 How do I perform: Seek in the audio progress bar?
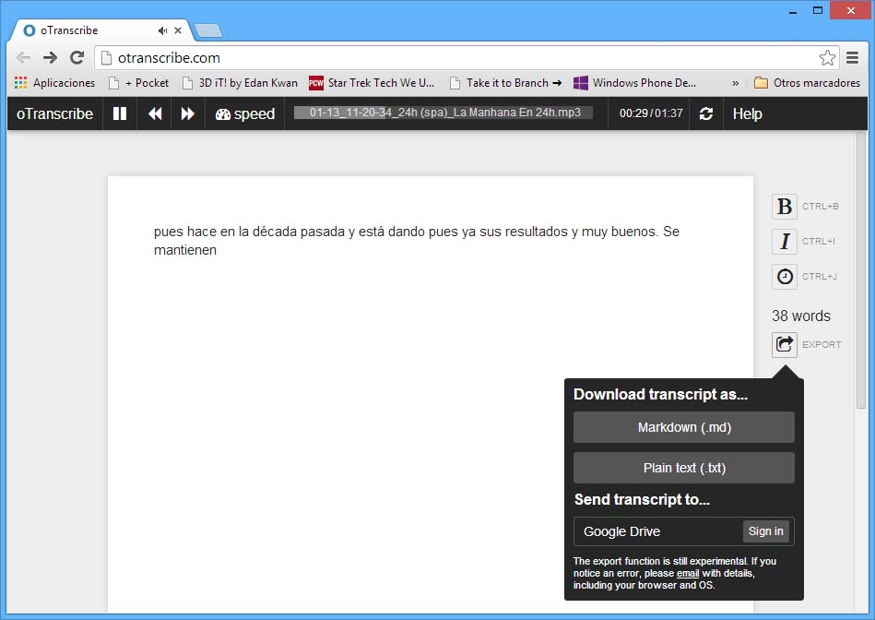pyautogui.click(x=443, y=113)
